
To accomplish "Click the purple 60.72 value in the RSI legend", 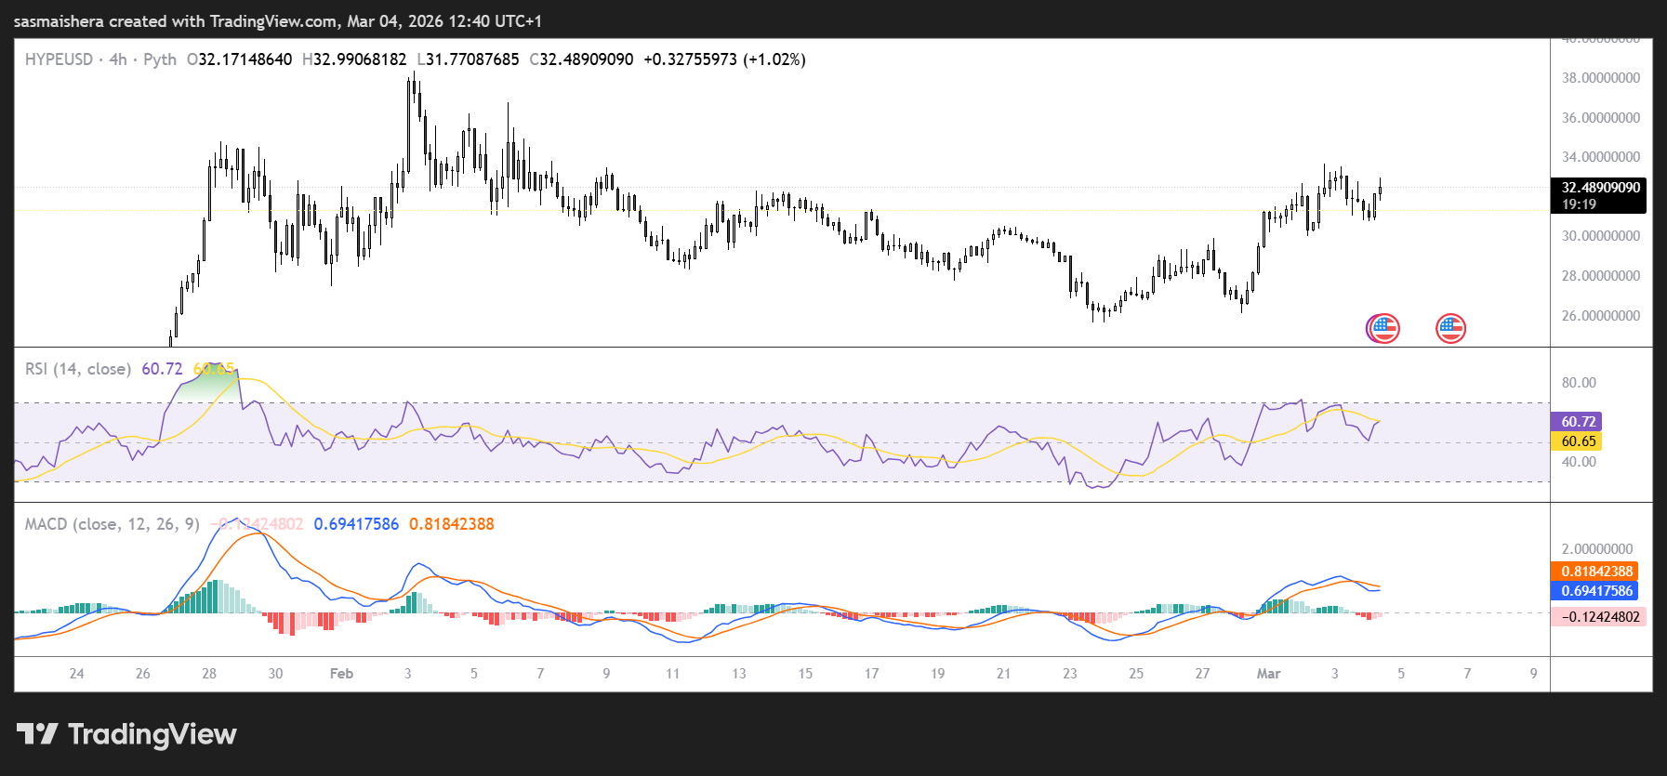I will coord(162,369).
